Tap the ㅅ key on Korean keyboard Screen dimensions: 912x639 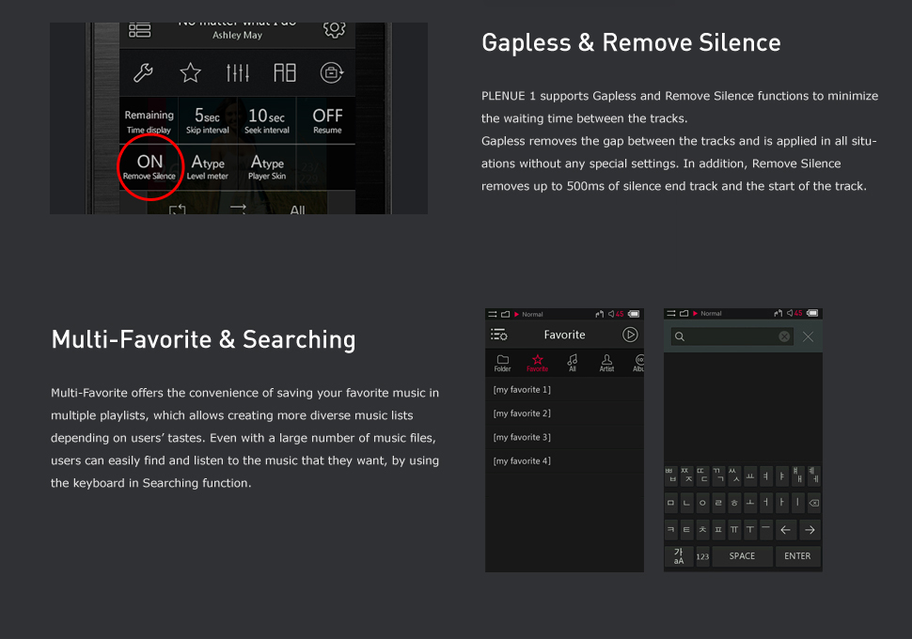pyautogui.click(x=734, y=476)
